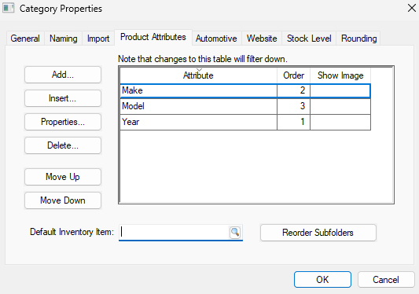Go to the Import tab
The height and width of the screenshot is (294, 419).
[98, 39]
